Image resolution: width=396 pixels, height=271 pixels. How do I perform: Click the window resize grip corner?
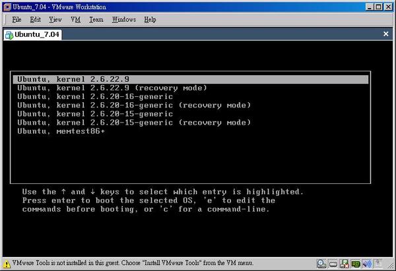pyautogui.click(x=391, y=266)
